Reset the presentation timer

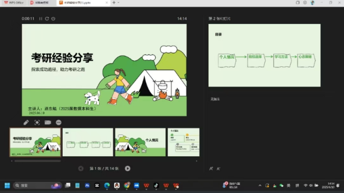[47, 19]
